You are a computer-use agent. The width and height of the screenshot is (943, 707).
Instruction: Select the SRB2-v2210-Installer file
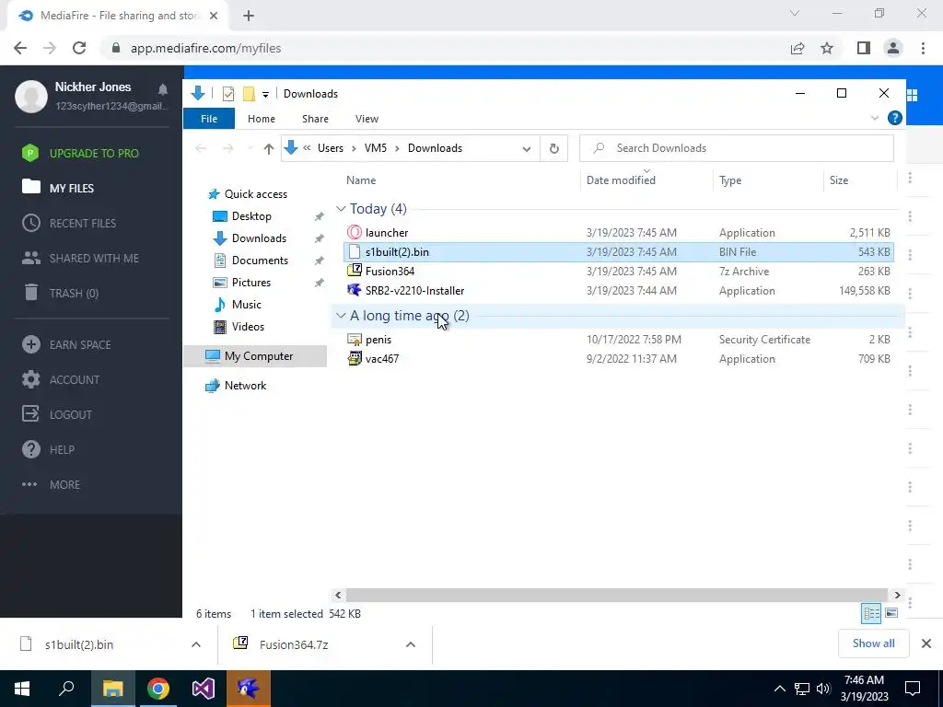(414, 290)
